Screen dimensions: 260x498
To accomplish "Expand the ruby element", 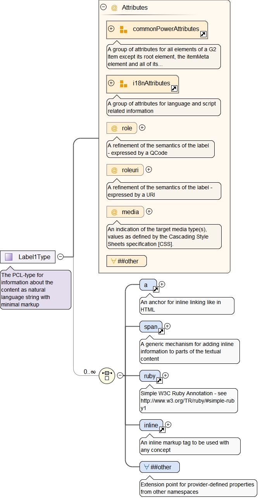I will tap(165, 375).
